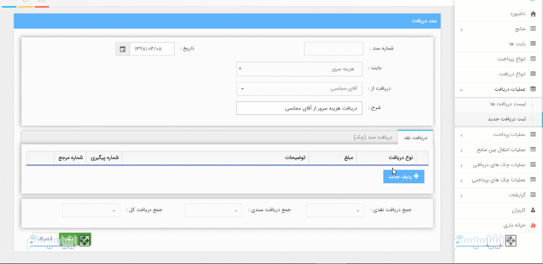Click the جمع دریافت سندی total field

pos(213,210)
